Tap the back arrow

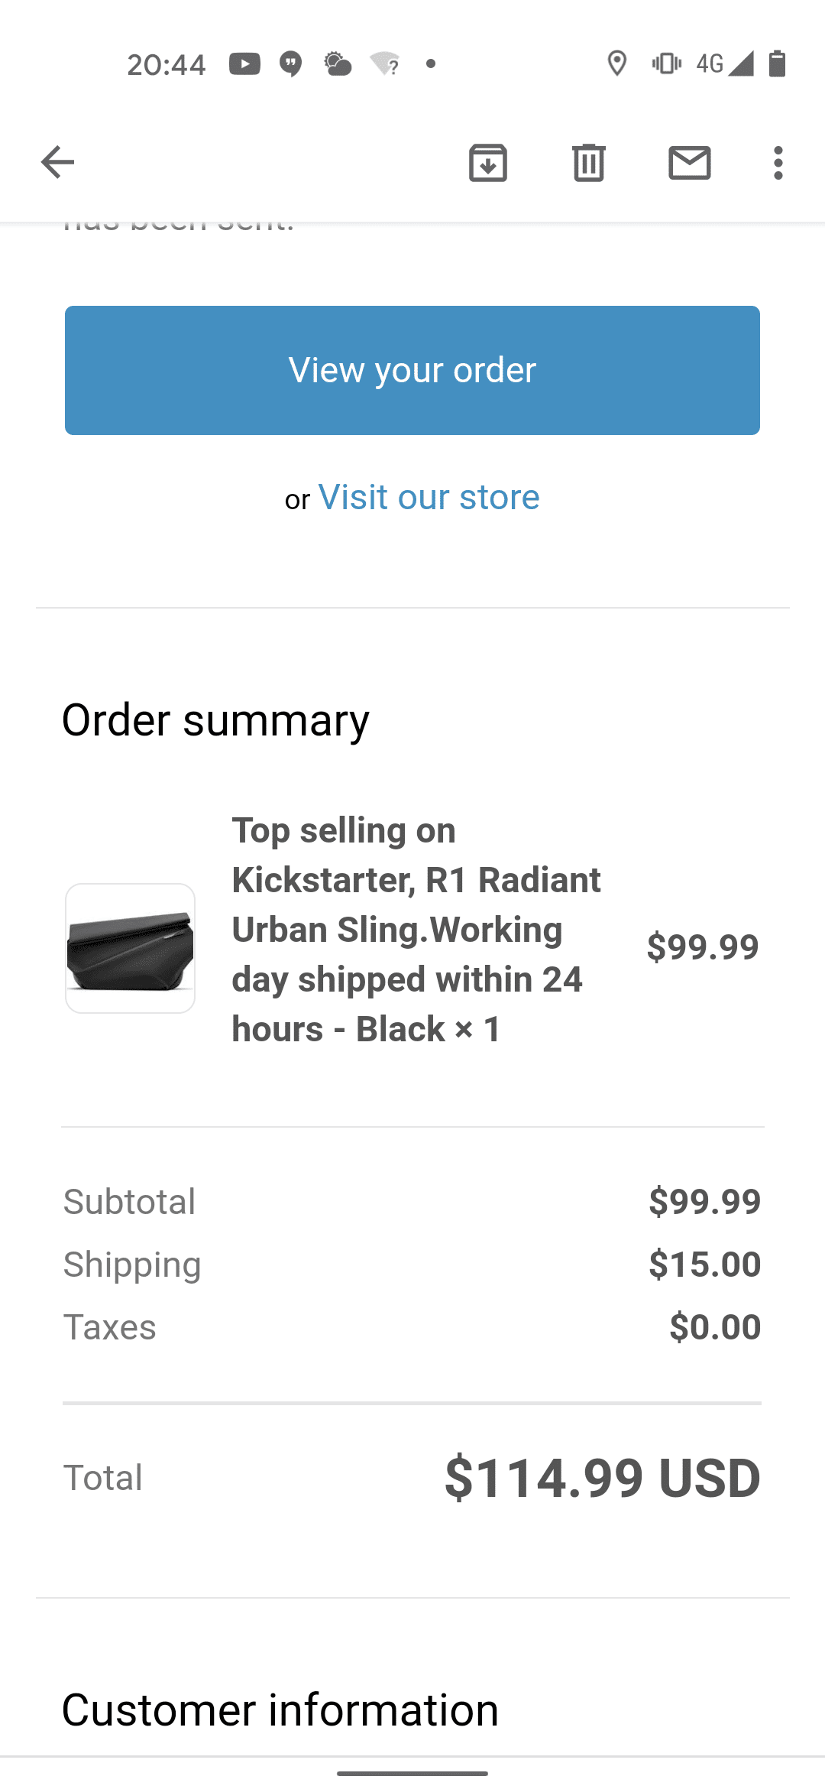click(x=57, y=162)
